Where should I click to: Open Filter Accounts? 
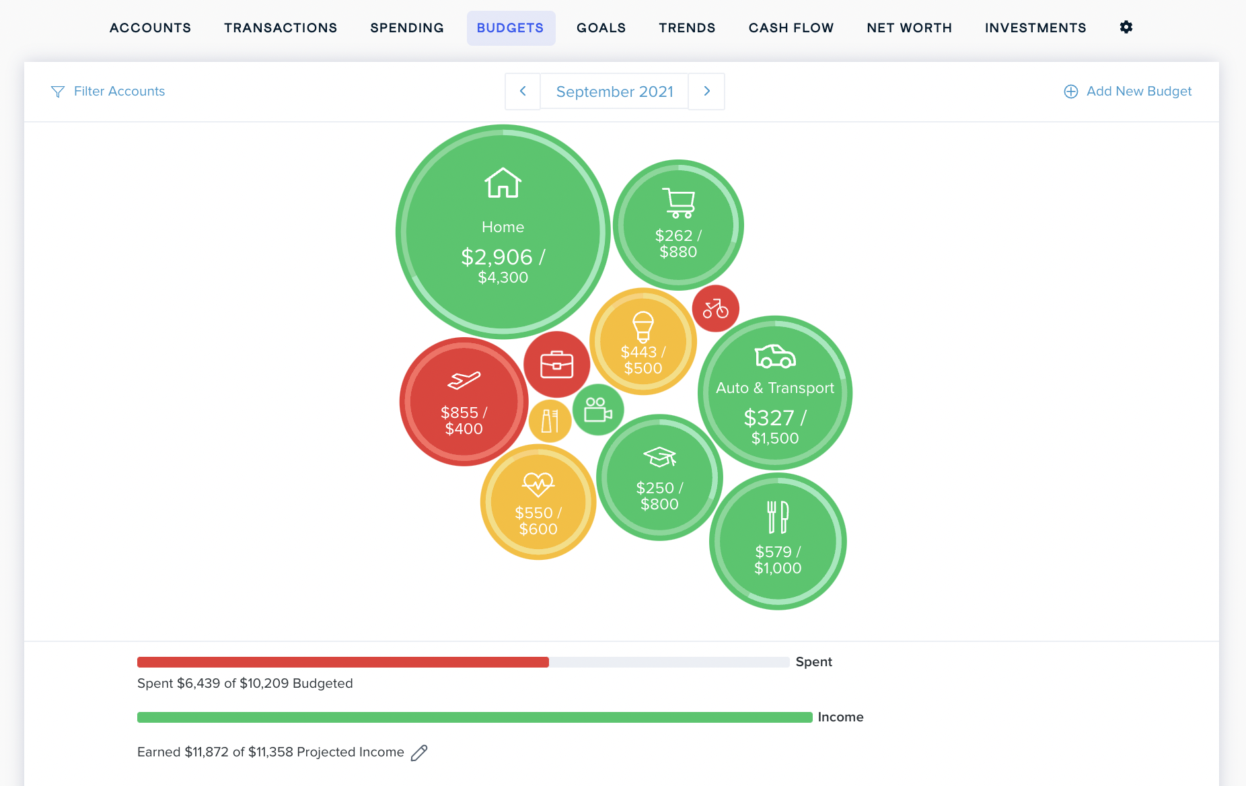[x=108, y=92]
